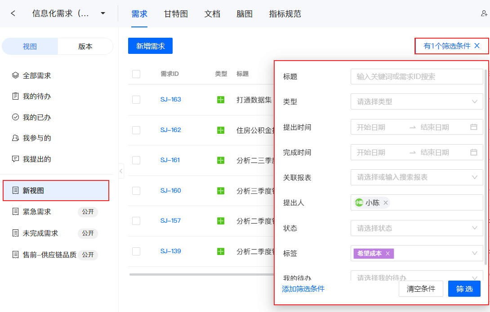Click the 新增需求 button

pos(150,46)
